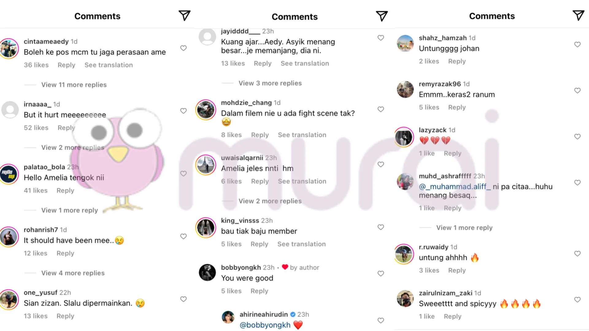
Task: Expand View 4 more replies under rohanrish7
Action: coord(73,273)
